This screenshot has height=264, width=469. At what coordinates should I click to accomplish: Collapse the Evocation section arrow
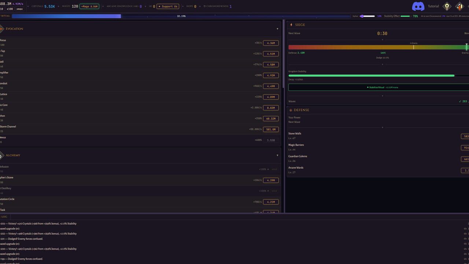[x=277, y=29]
